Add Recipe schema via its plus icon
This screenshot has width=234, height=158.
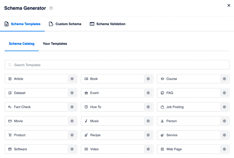point(148,135)
